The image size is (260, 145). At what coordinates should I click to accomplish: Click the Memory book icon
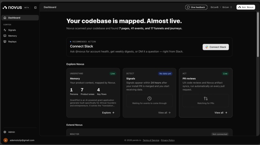(x=5, y=36)
